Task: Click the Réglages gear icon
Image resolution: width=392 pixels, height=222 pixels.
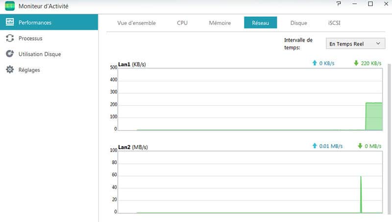Action: pyautogui.click(x=10, y=69)
